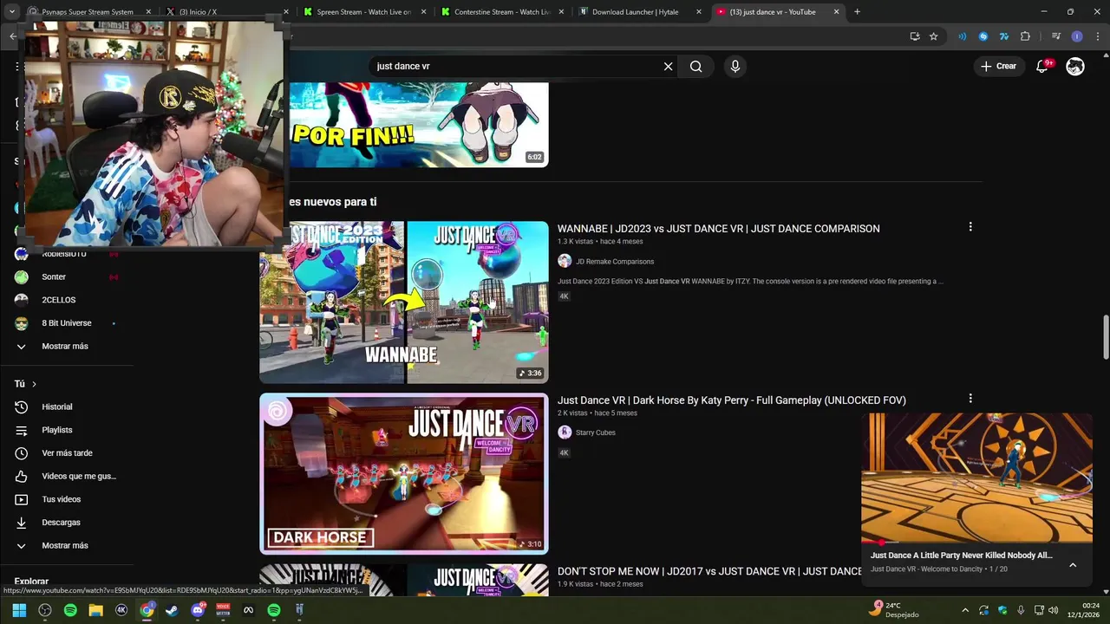Viewport: 1110px width, 624px height.
Task: Expand subscriptions with Mostrar más
Action: (x=66, y=346)
